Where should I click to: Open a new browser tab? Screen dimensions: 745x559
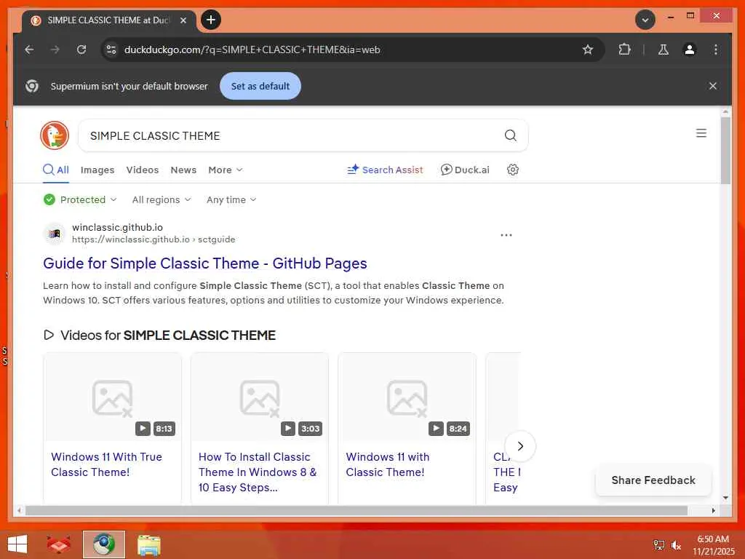tap(211, 20)
